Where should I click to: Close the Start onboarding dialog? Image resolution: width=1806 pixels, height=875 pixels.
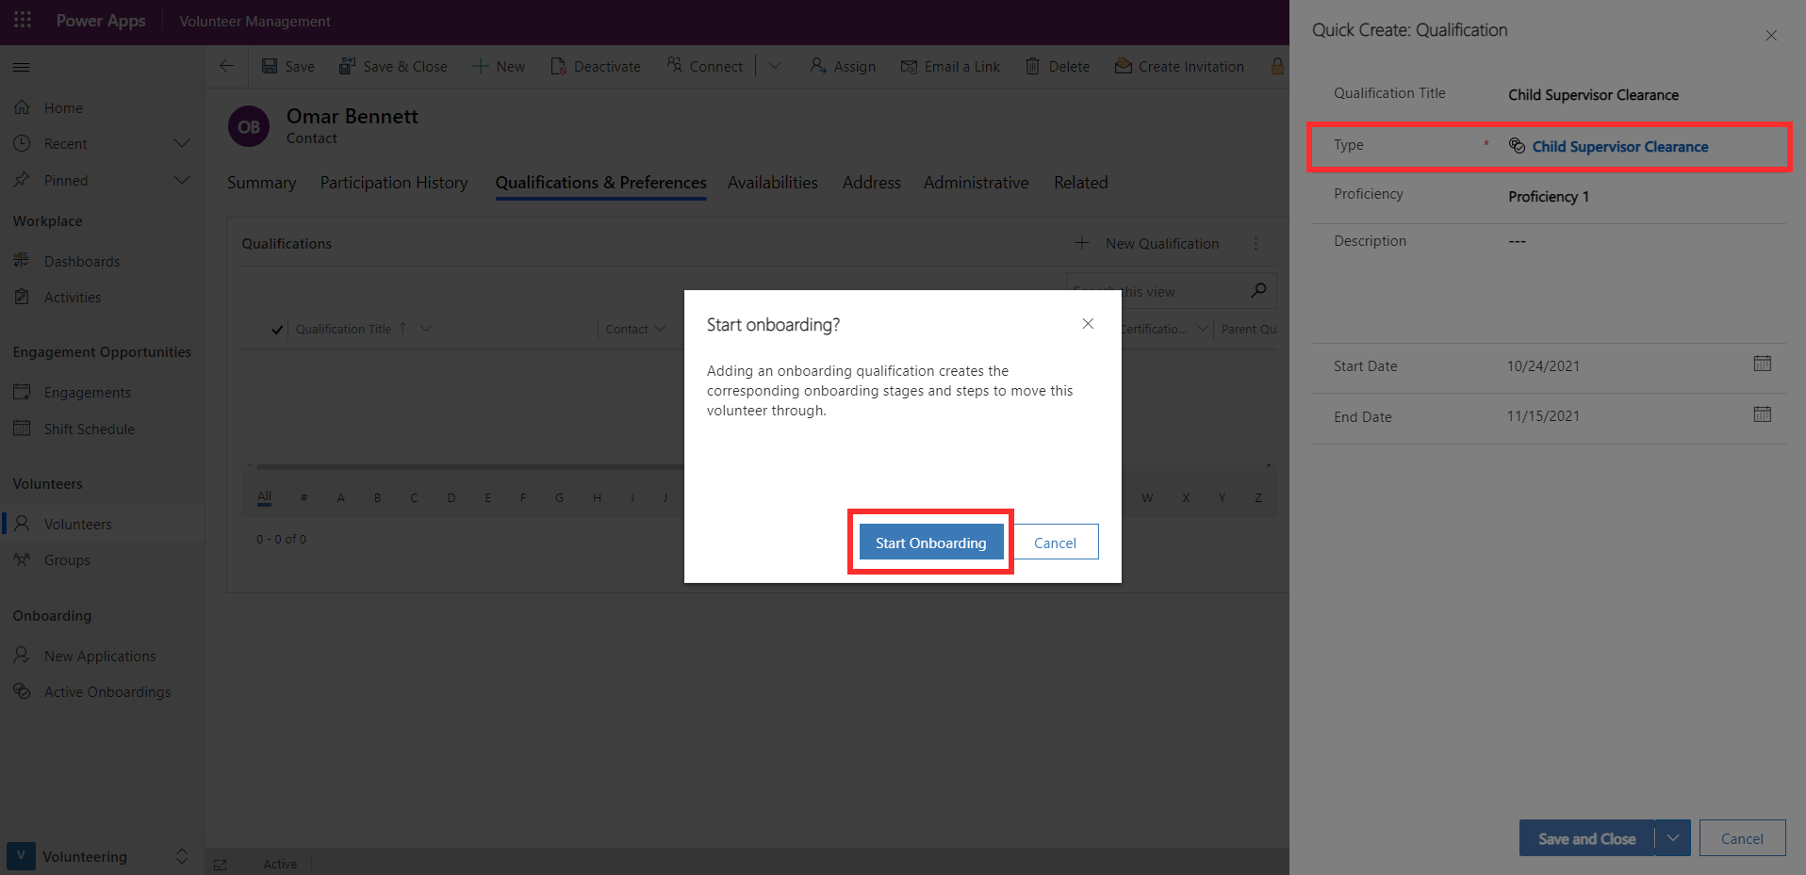pos(1088,323)
